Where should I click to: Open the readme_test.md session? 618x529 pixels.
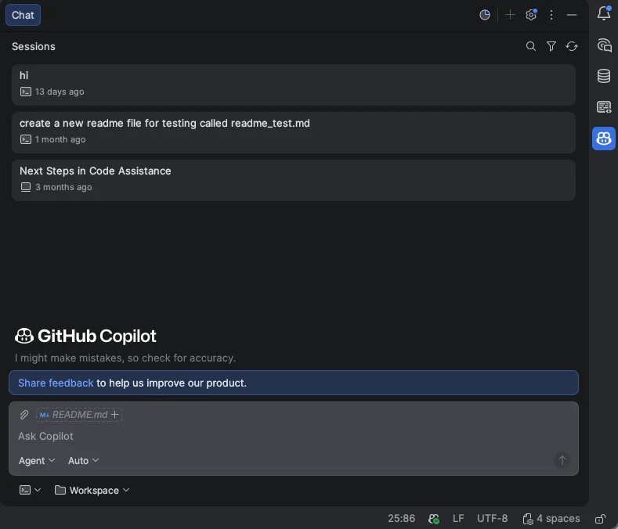[294, 132]
